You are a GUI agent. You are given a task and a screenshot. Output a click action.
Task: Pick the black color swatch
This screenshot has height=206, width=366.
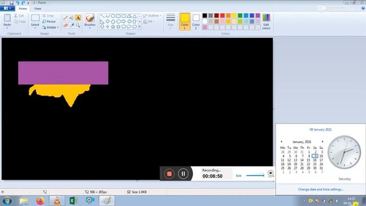point(205,15)
